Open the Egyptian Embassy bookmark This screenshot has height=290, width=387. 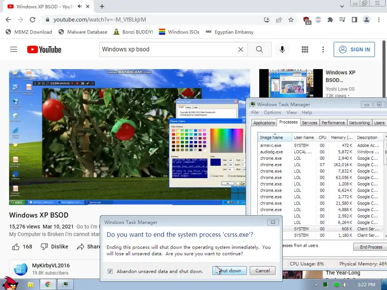[229, 32]
